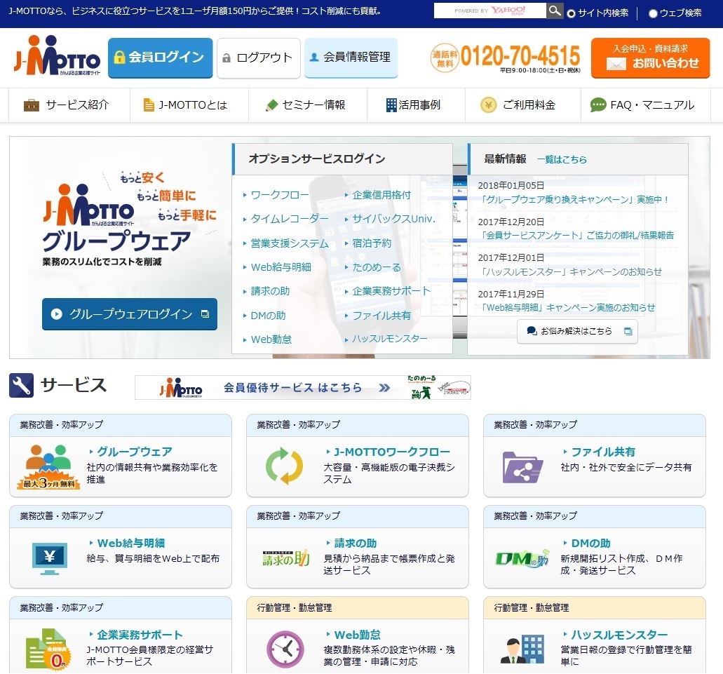The width and height of the screenshot is (723, 674).
Task: Click the 会員ログイン button
Action: [160, 58]
